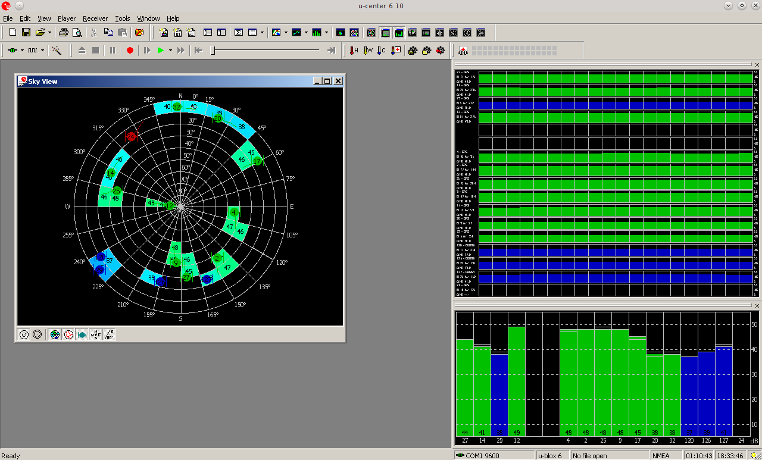Toggle compass N/W/E/S labels in Sky View
The image size is (762, 460).
pyautogui.click(x=95, y=334)
